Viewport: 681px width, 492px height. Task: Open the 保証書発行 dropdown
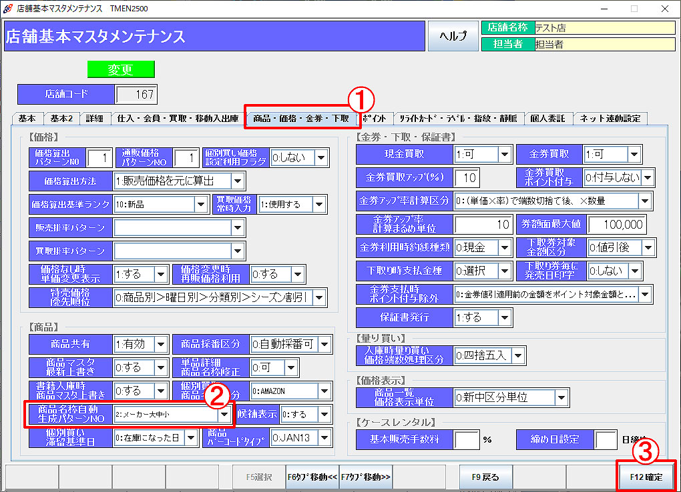(x=505, y=317)
